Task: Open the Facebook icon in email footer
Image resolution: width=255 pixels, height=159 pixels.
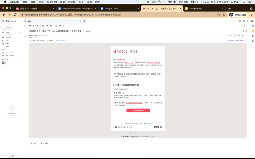Action: pos(155,127)
